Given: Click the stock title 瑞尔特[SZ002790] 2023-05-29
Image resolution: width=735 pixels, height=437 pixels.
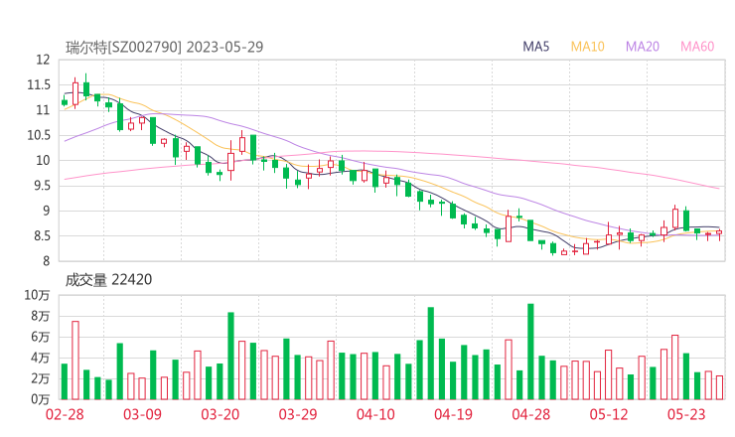Looking at the screenshot, I should 165,48.
